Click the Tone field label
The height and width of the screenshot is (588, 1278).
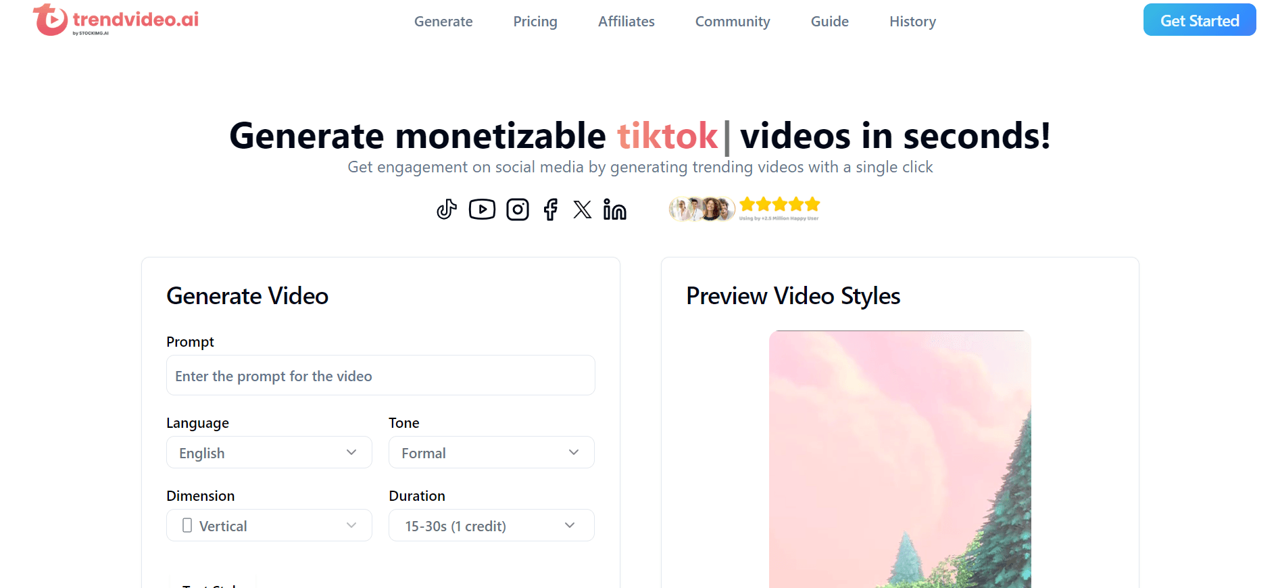pos(404,423)
